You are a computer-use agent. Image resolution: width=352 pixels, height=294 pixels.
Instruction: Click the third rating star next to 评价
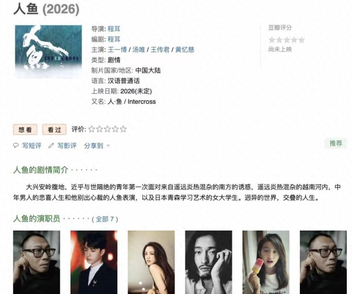click(107, 129)
